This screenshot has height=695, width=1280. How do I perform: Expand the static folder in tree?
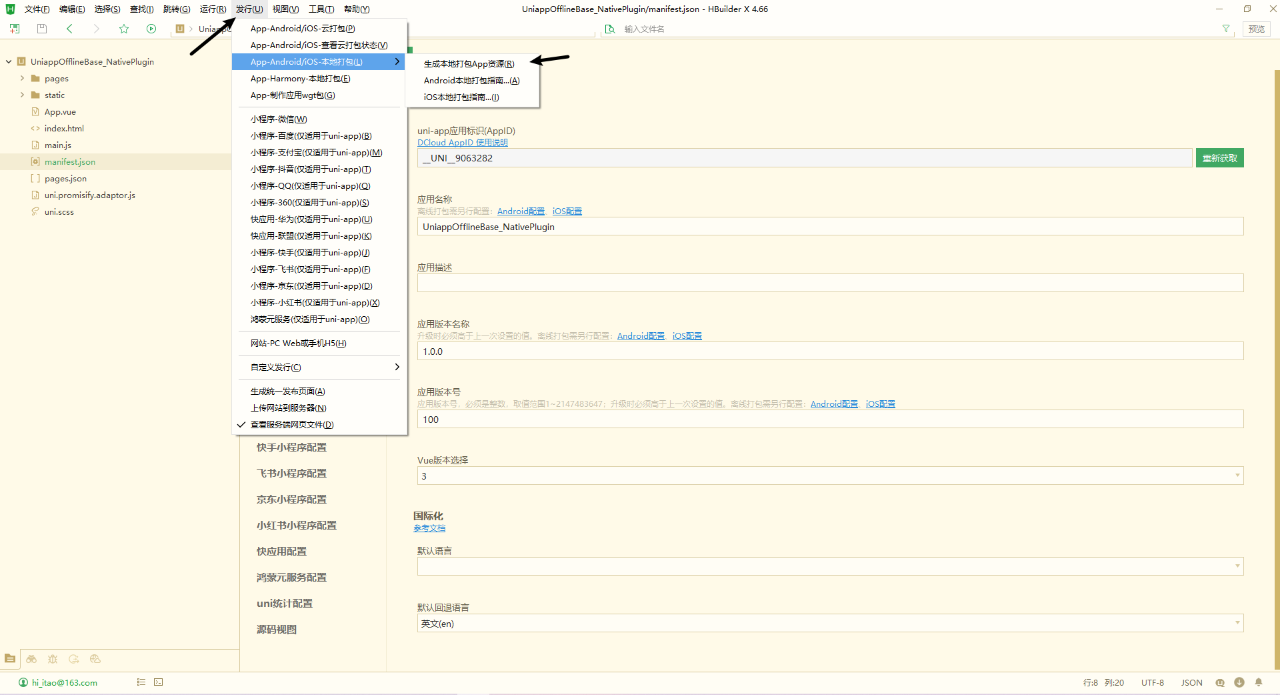tap(22, 95)
